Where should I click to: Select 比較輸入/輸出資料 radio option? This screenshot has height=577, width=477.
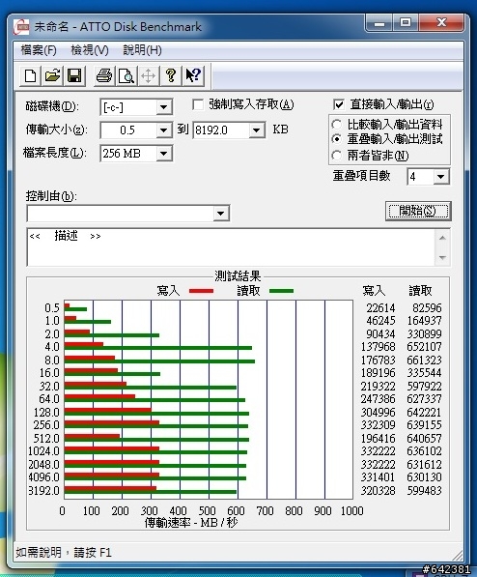coord(336,125)
